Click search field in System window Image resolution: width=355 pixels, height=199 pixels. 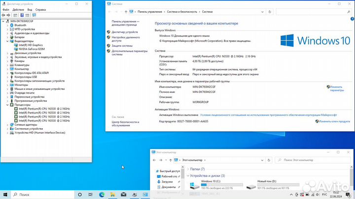tap(314, 12)
